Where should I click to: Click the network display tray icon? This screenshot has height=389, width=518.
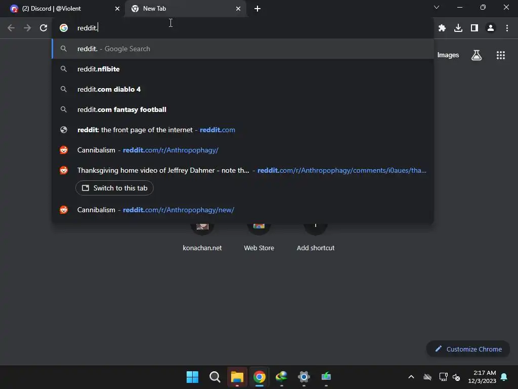click(443, 377)
